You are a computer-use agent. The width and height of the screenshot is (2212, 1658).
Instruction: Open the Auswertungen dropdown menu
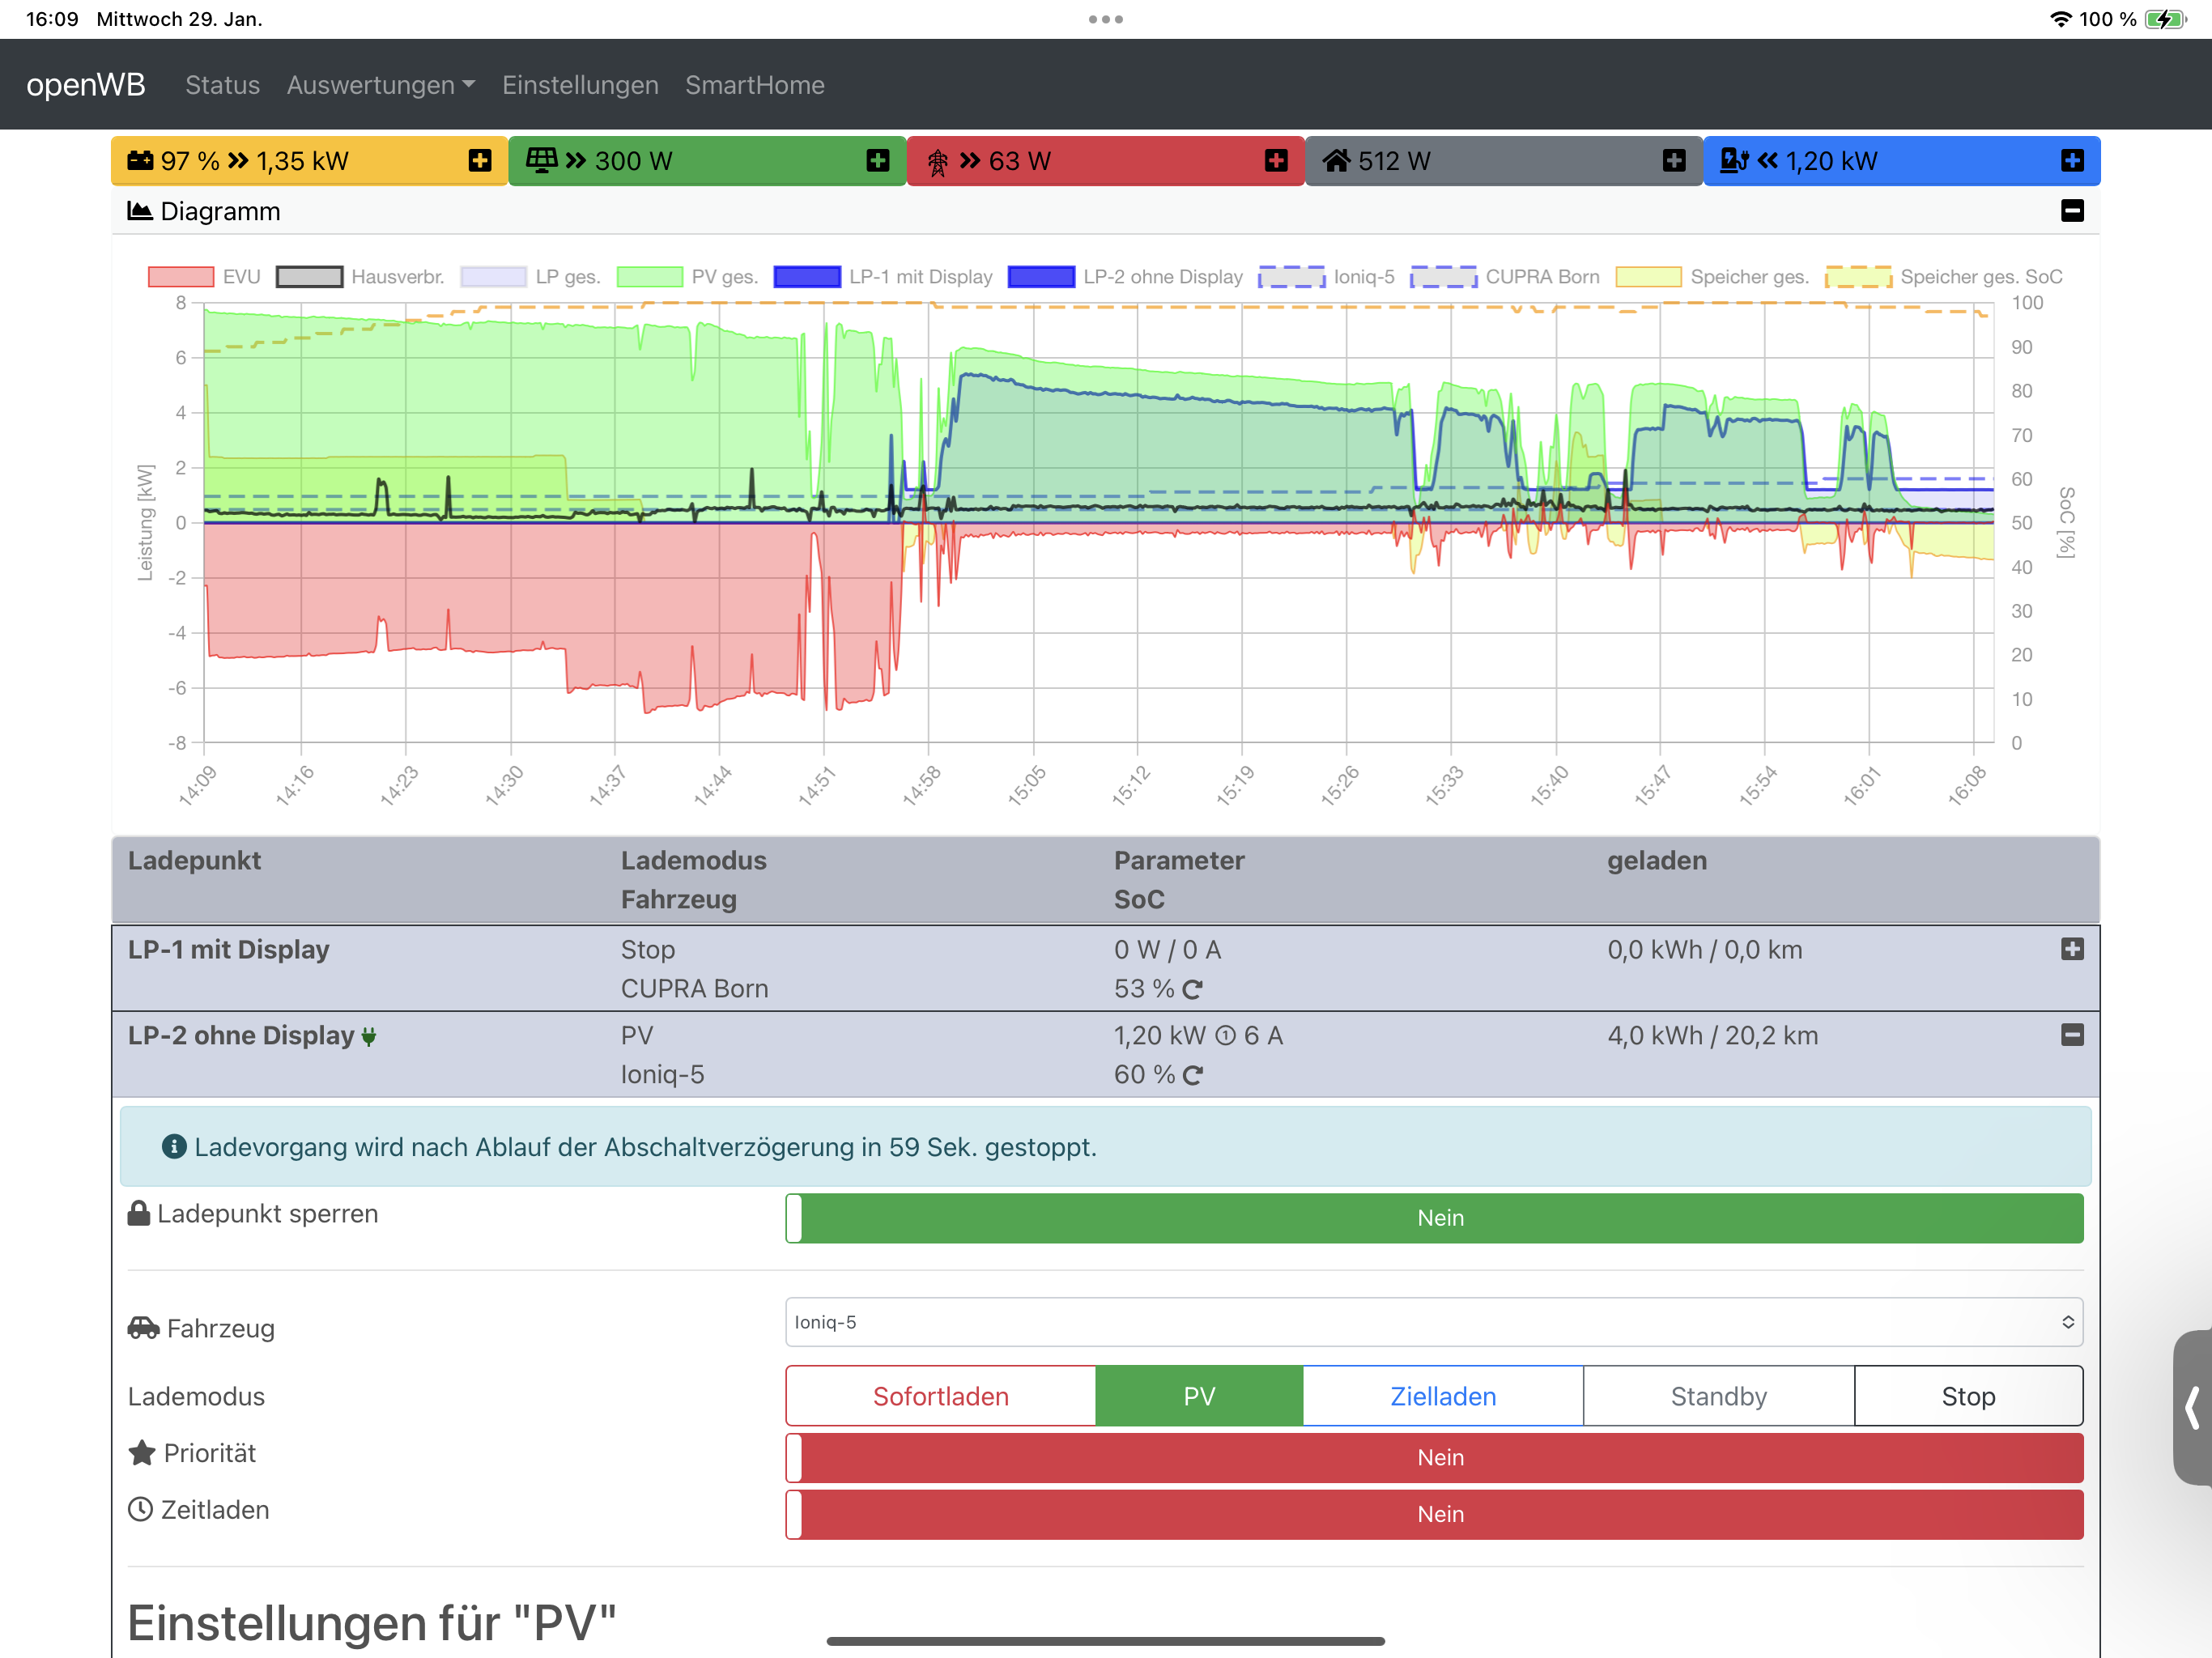coord(380,85)
